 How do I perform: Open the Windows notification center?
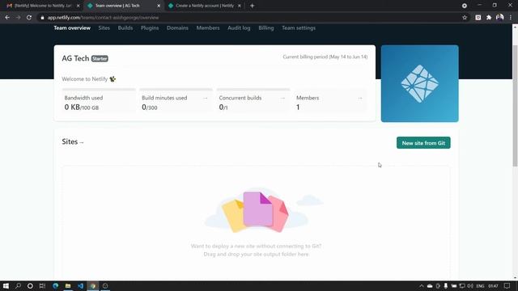(x=507, y=286)
